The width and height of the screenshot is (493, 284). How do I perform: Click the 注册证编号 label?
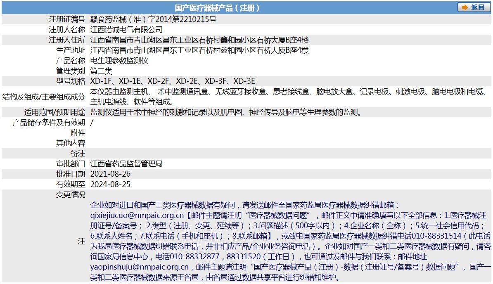[x=67, y=19]
